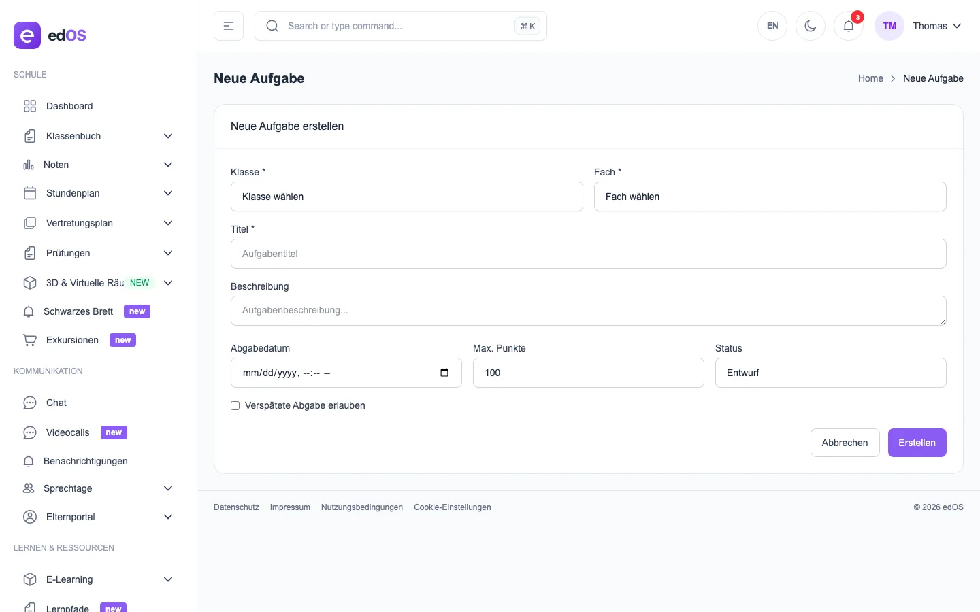Click the edOS logo icon
The image size is (980, 612).
[27, 35]
